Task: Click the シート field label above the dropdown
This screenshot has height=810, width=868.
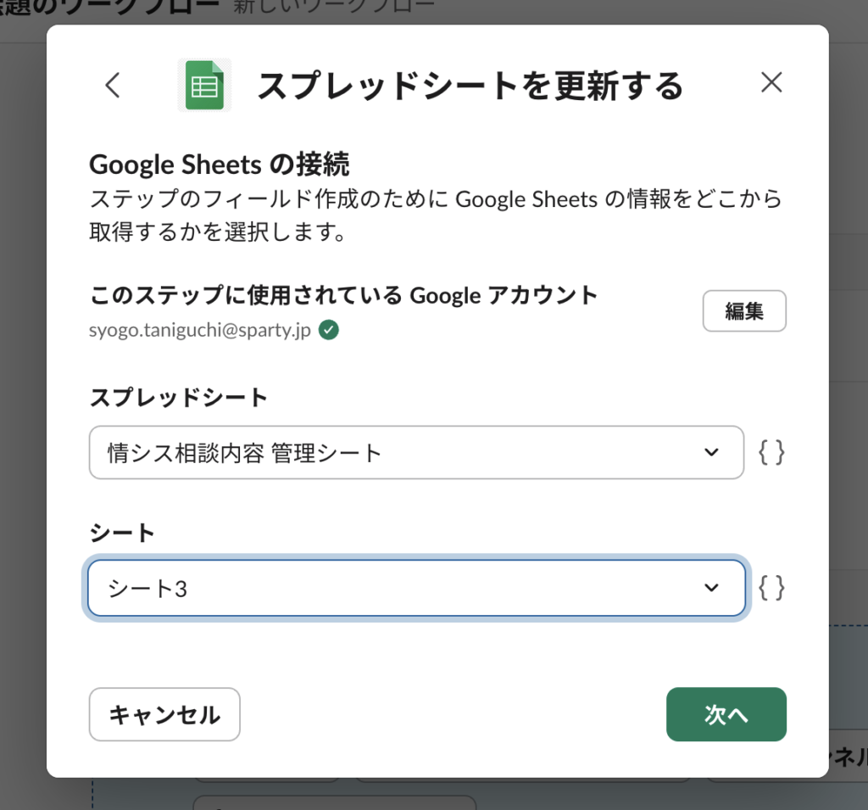Action: coord(122,533)
